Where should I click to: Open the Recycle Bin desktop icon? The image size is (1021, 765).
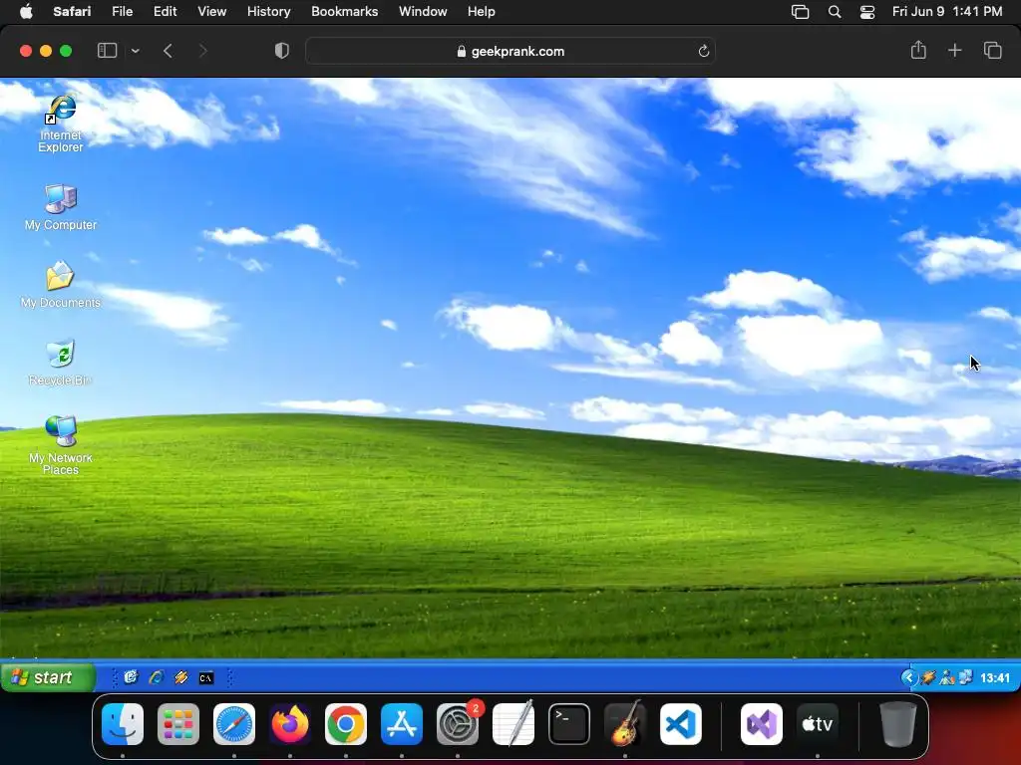pyautogui.click(x=61, y=363)
